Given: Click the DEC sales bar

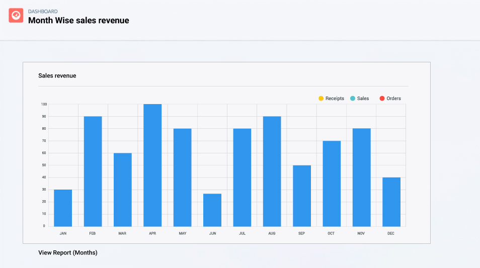Looking at the screenshot, I should click(x=391, y=202).
